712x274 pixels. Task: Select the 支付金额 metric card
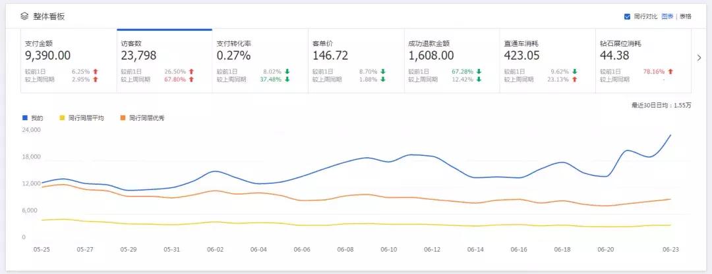[69, 61]
